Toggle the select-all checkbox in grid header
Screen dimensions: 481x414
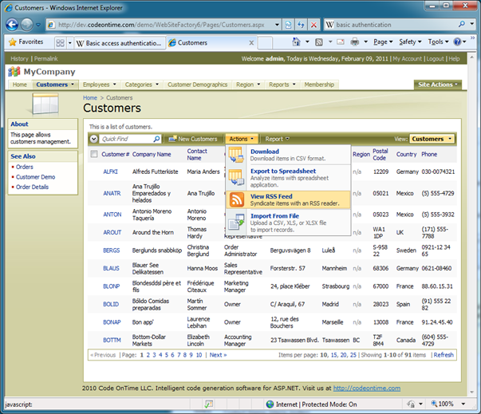[x=94, y=154]
